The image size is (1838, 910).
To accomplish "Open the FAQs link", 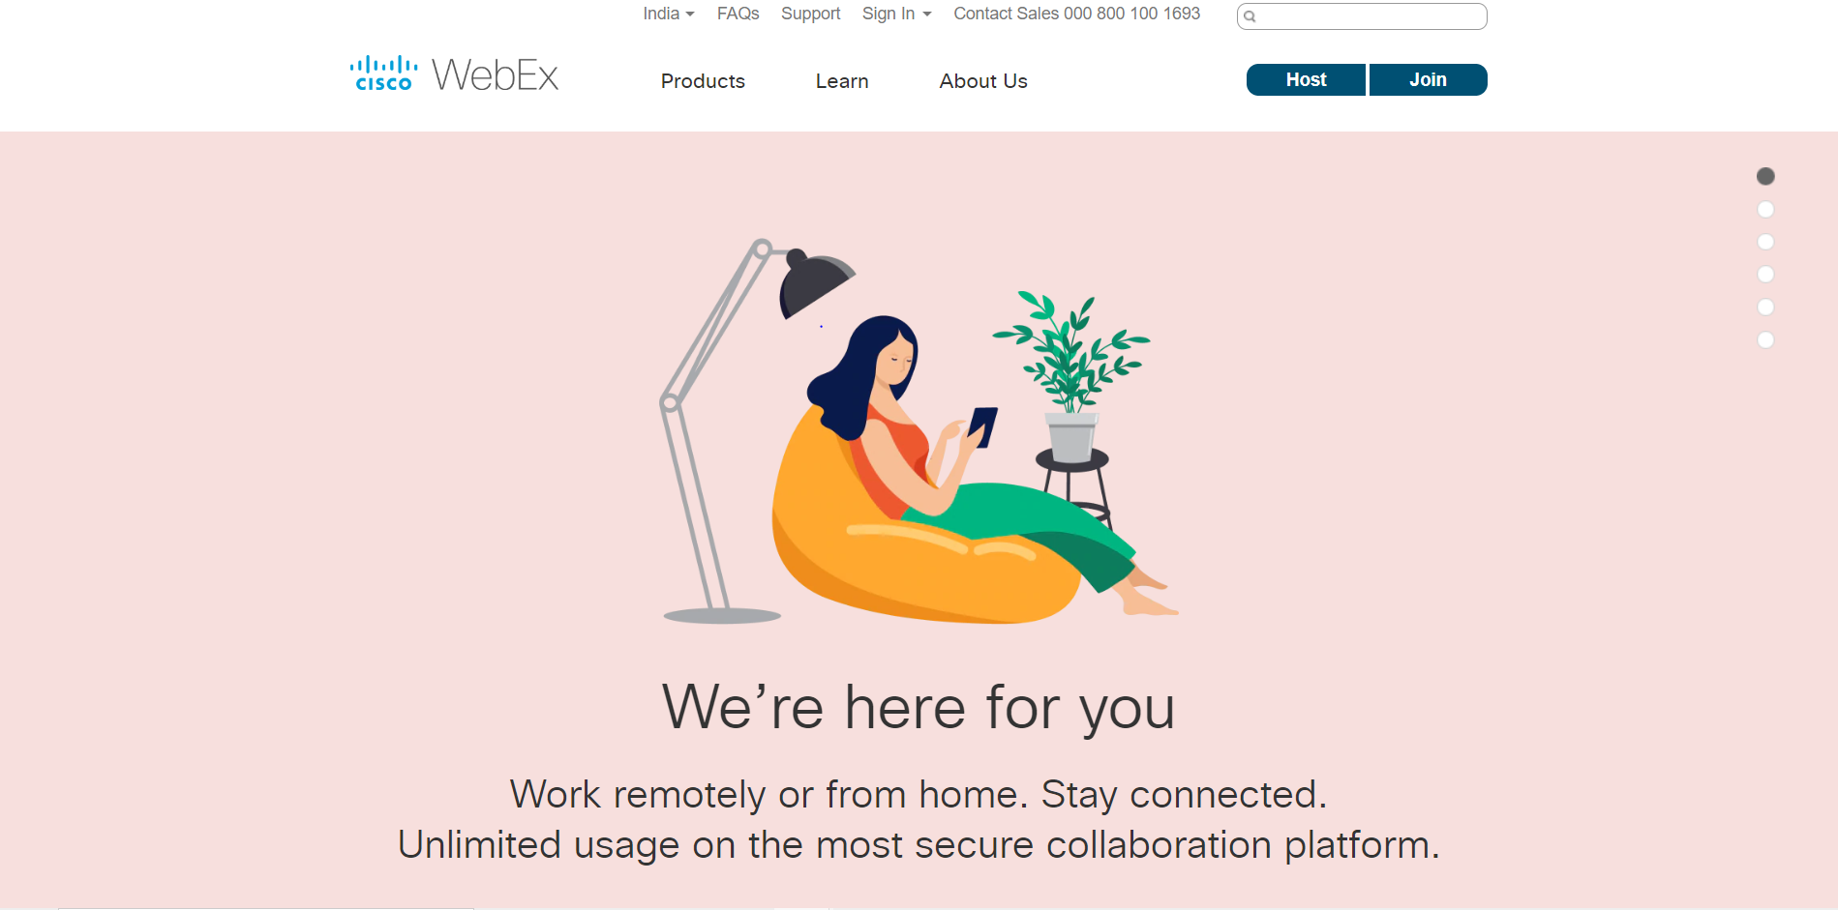I will [738, 14].
